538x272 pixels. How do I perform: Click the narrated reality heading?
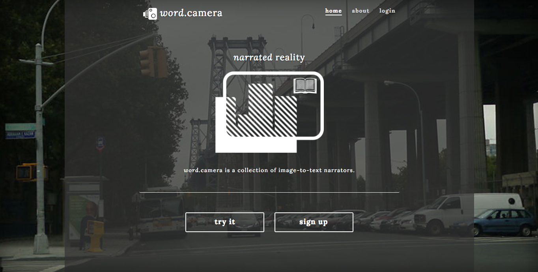(269, 58)
